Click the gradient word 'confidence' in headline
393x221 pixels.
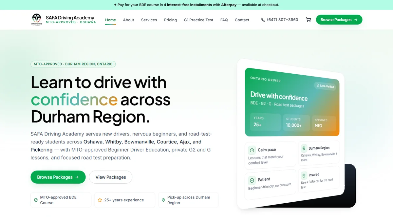point(74,100)
